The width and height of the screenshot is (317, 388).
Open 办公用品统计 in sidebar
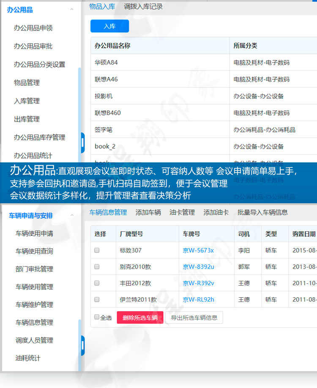33,156
